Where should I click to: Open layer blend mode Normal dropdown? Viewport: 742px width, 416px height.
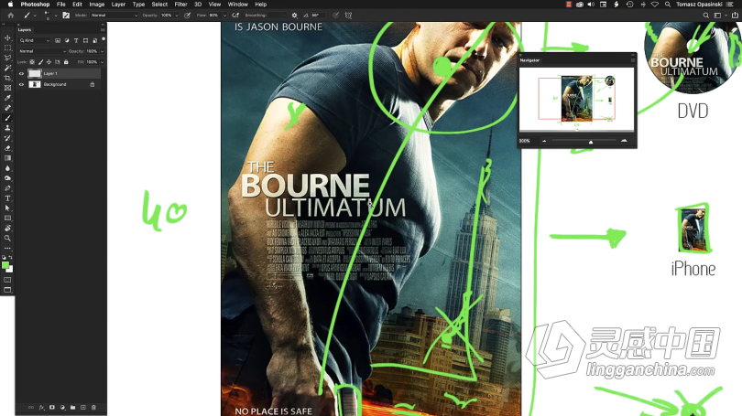pyautogui.click(x=42, y=51)
